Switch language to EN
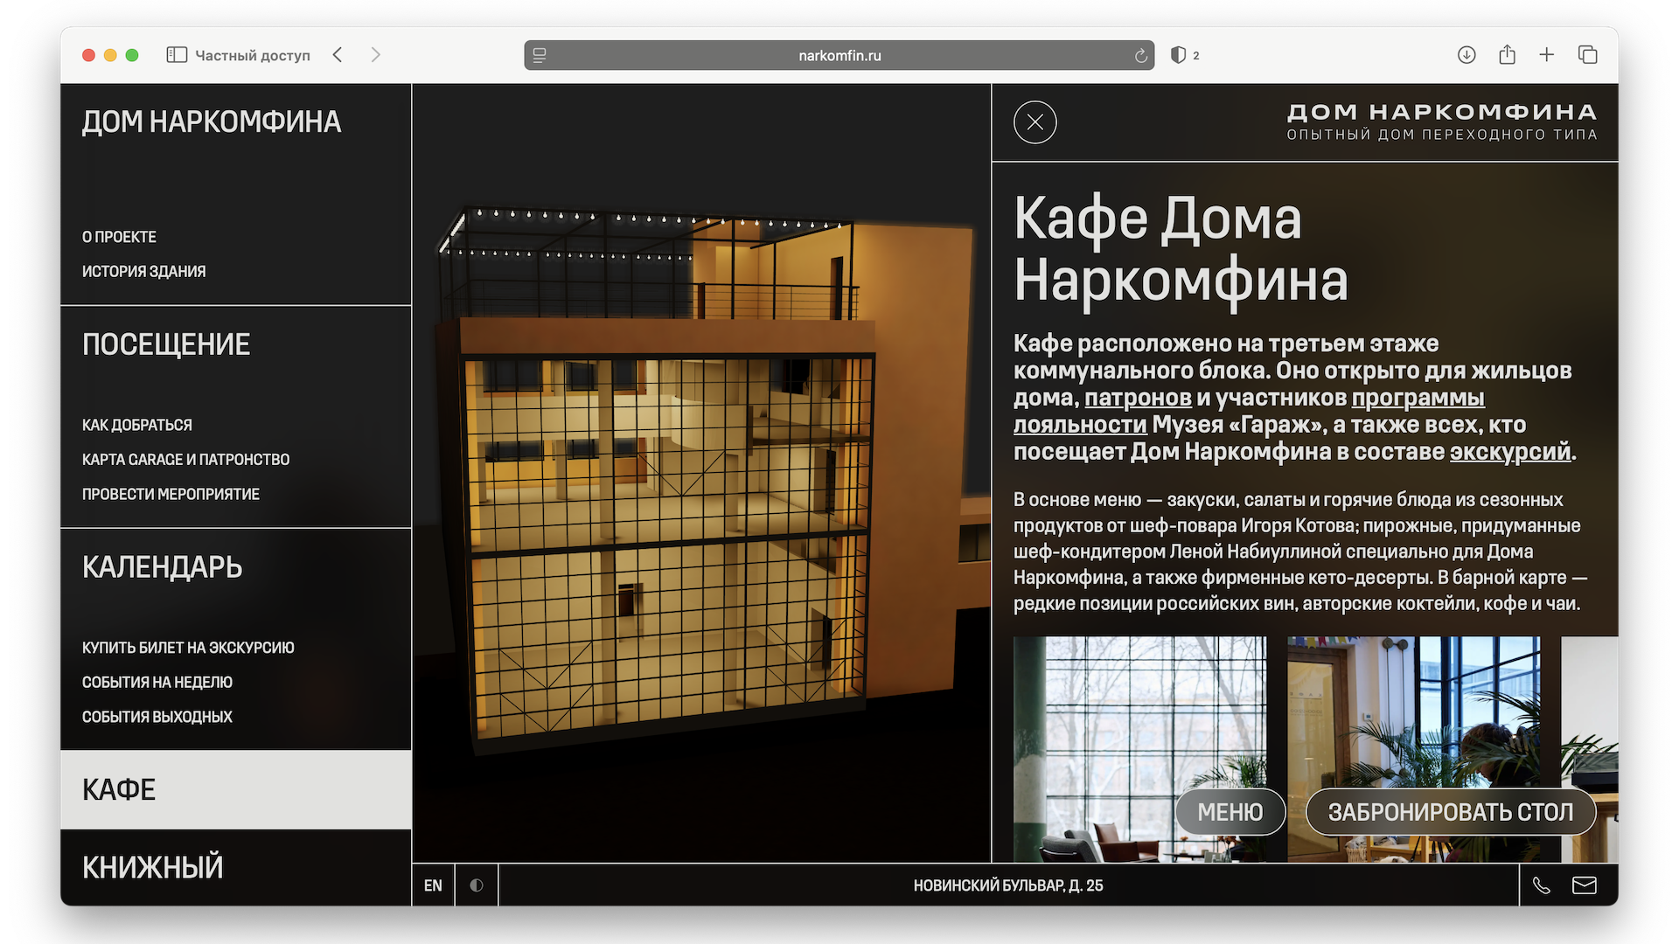This screenshot has width=1679, height=944. click(x=433, y=885)
